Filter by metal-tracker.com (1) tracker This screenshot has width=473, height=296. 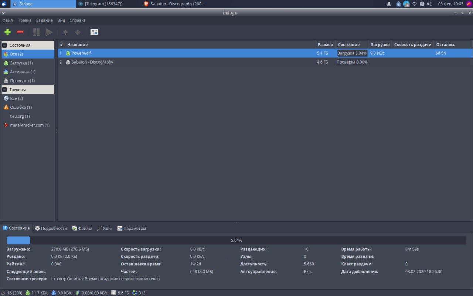click(28, 125)
